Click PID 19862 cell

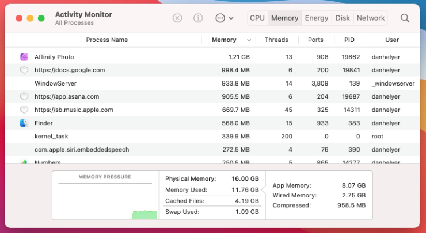point(351,57)
